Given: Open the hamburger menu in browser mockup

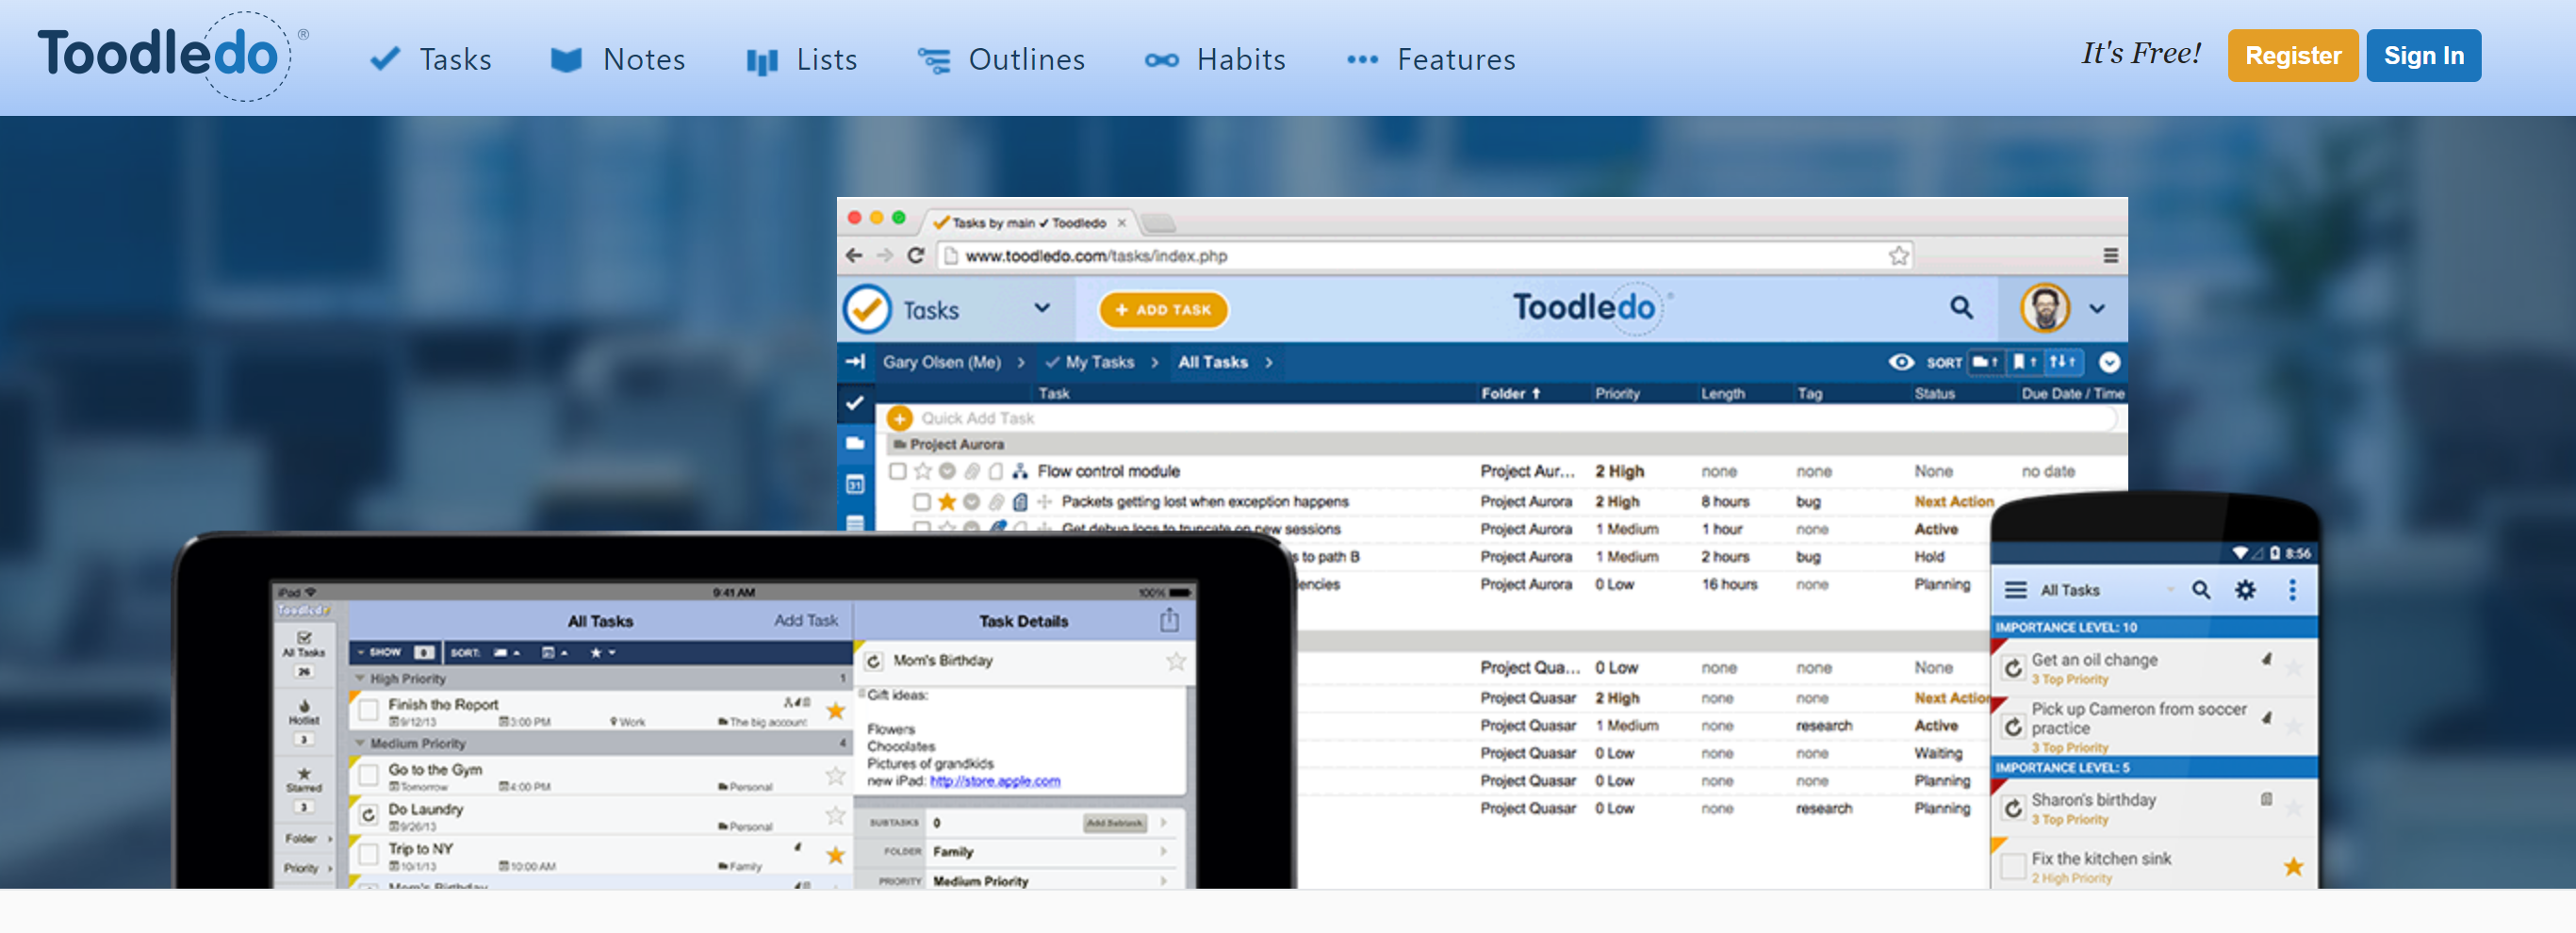Looking at the screenshot, I should point(2110,255).
